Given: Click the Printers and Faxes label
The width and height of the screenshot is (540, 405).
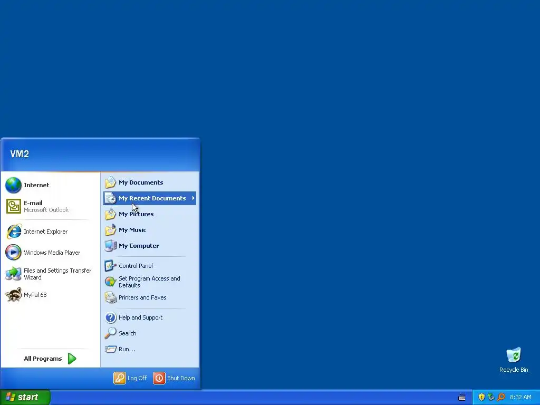Looking at the screenshot, I should [142, 297].
